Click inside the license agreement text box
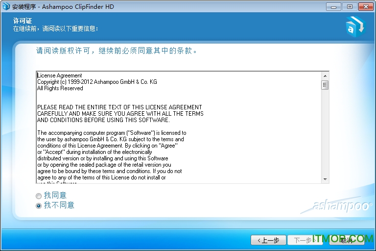This screenshot has height=251, width=376. [176, 147]
